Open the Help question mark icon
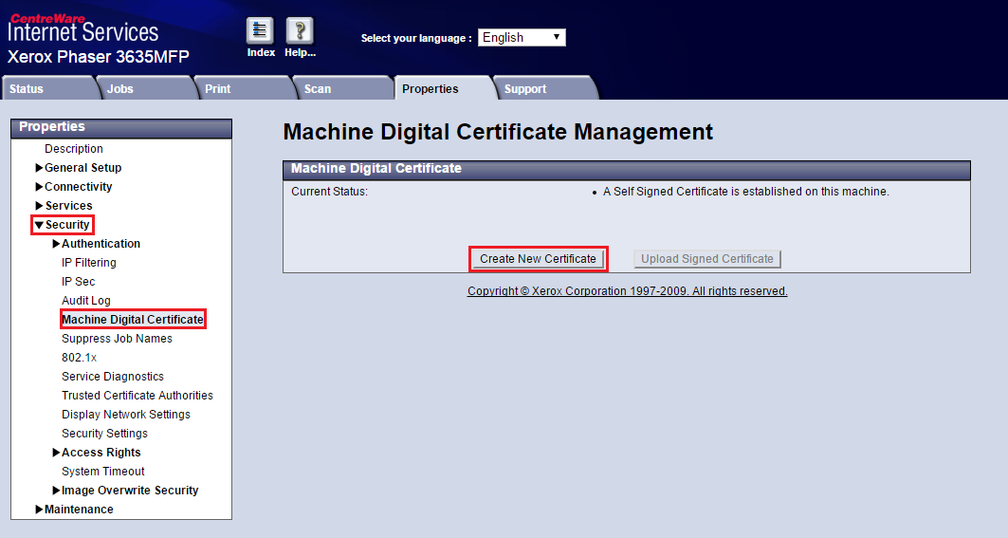The height and width of the screenshot is (538, 1008). pos(300,31)
